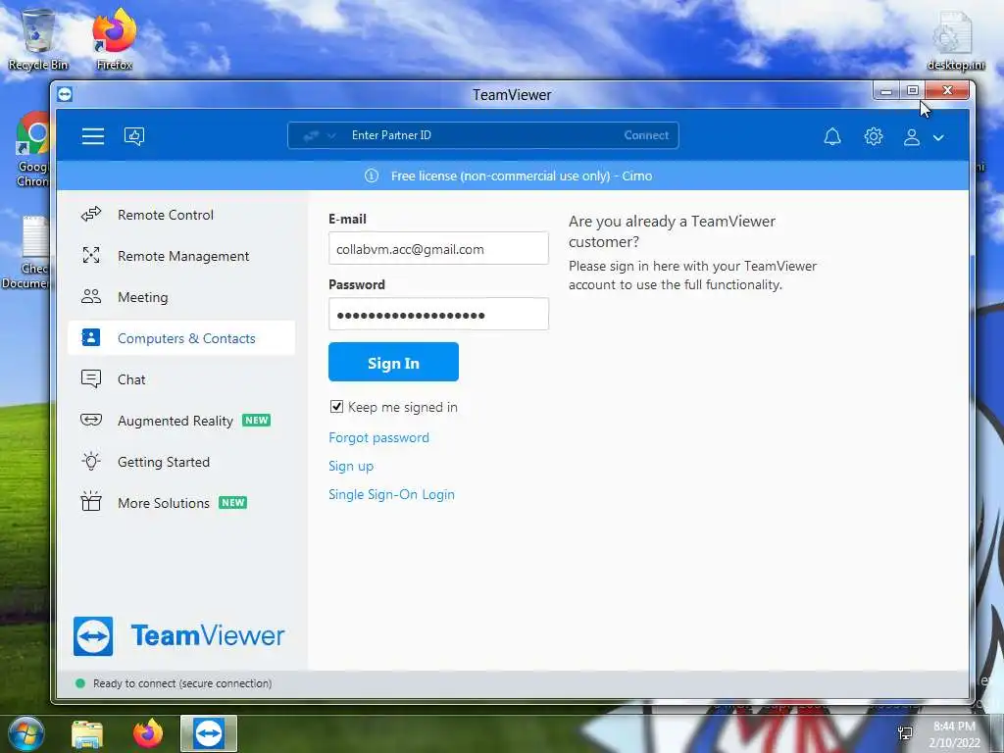
Task: Click the Password input field
Action: click(438, 315)
